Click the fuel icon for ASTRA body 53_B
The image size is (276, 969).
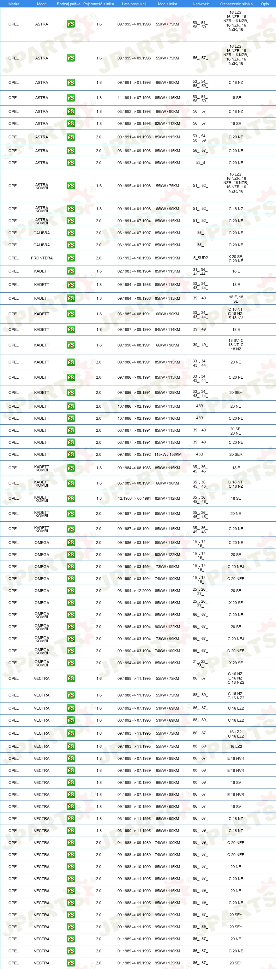coord(71,163)
